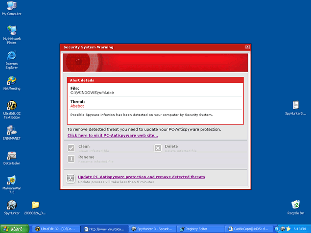311x233 pixels.
Task: Launch the SpyHunter desktop shortcut
Action: pos(11,206)
